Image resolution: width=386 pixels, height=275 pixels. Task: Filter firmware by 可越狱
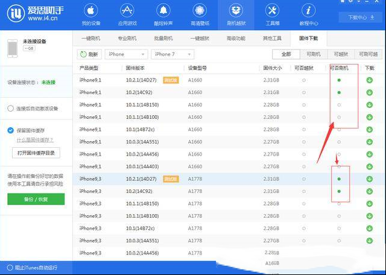341,54
